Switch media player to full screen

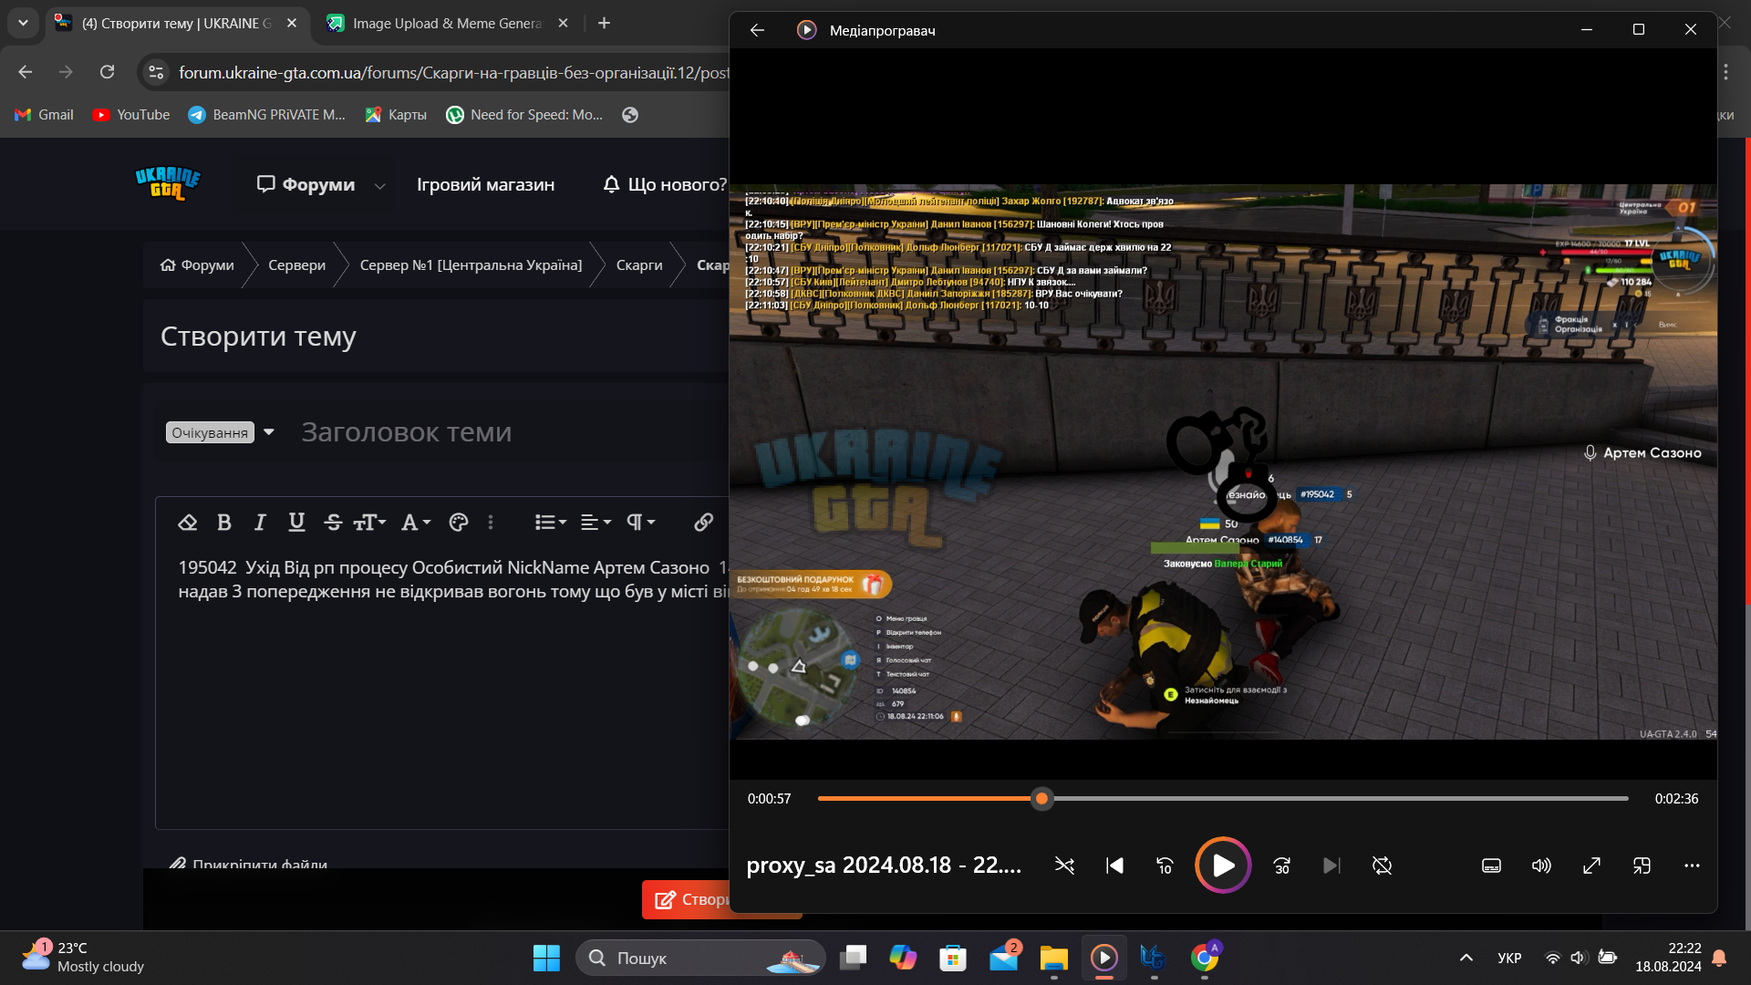click(1591, 866)
